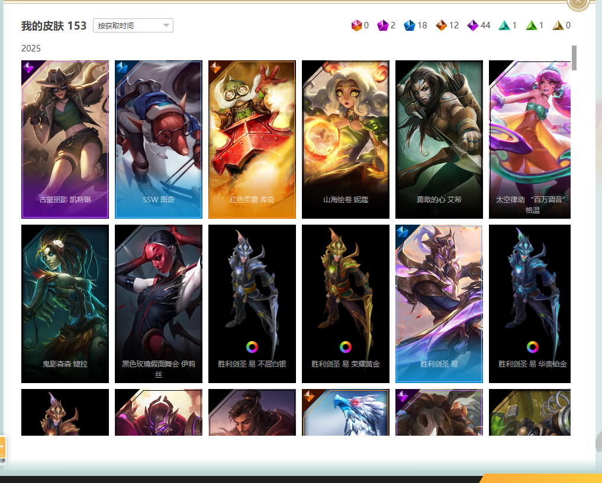Open the 古墓丽影 凯特琳 skin card
This screenshot has width=602, height=483.
(x=65, y=139)
